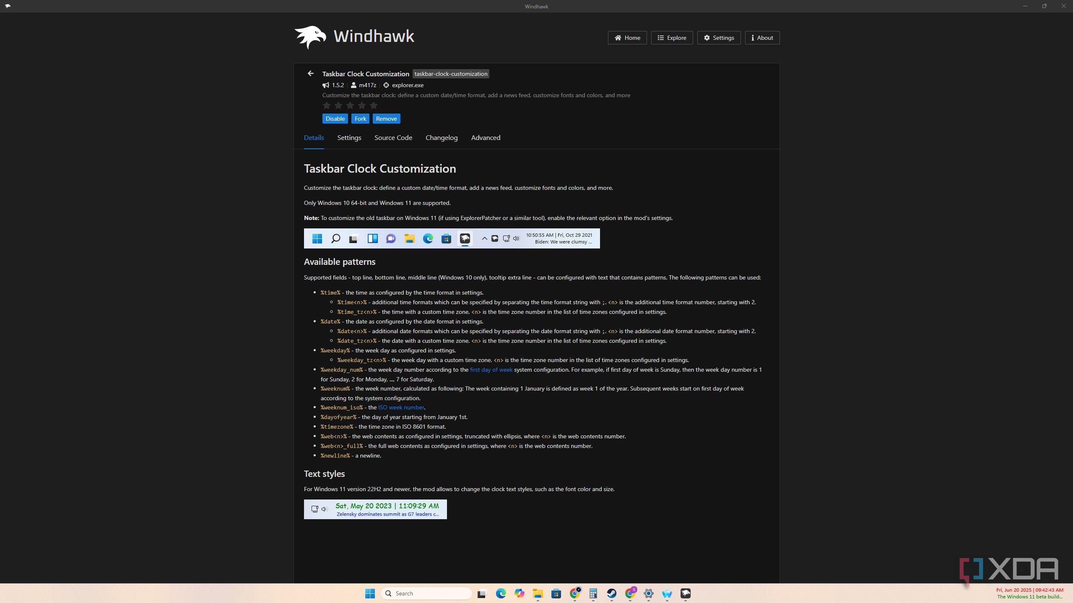Click the Fork button
The image size is (1073, 603).
[x=360, y=119]
